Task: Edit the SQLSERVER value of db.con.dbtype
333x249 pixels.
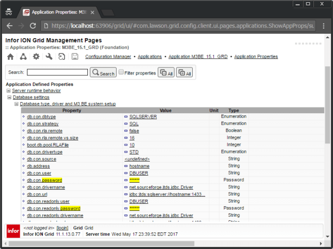Action: [143, 117]
